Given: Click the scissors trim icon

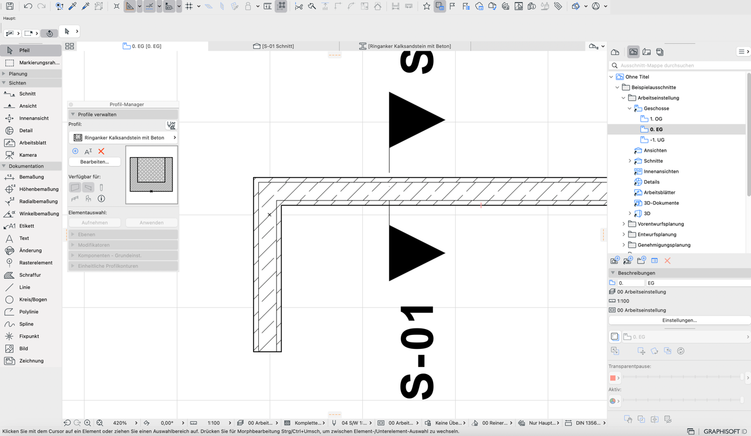Looking at the screenshot, I should [x=299, y=6].
